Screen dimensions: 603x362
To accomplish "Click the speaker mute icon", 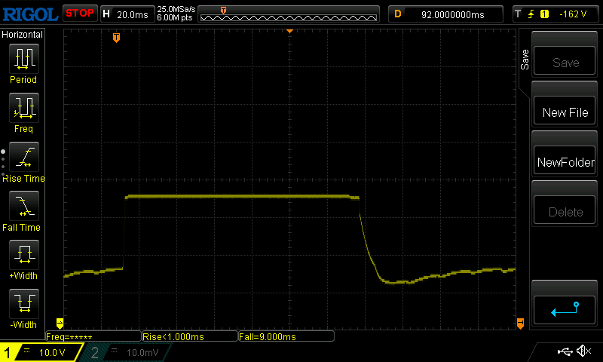I will pyautogui.click(x=583, y=351).
